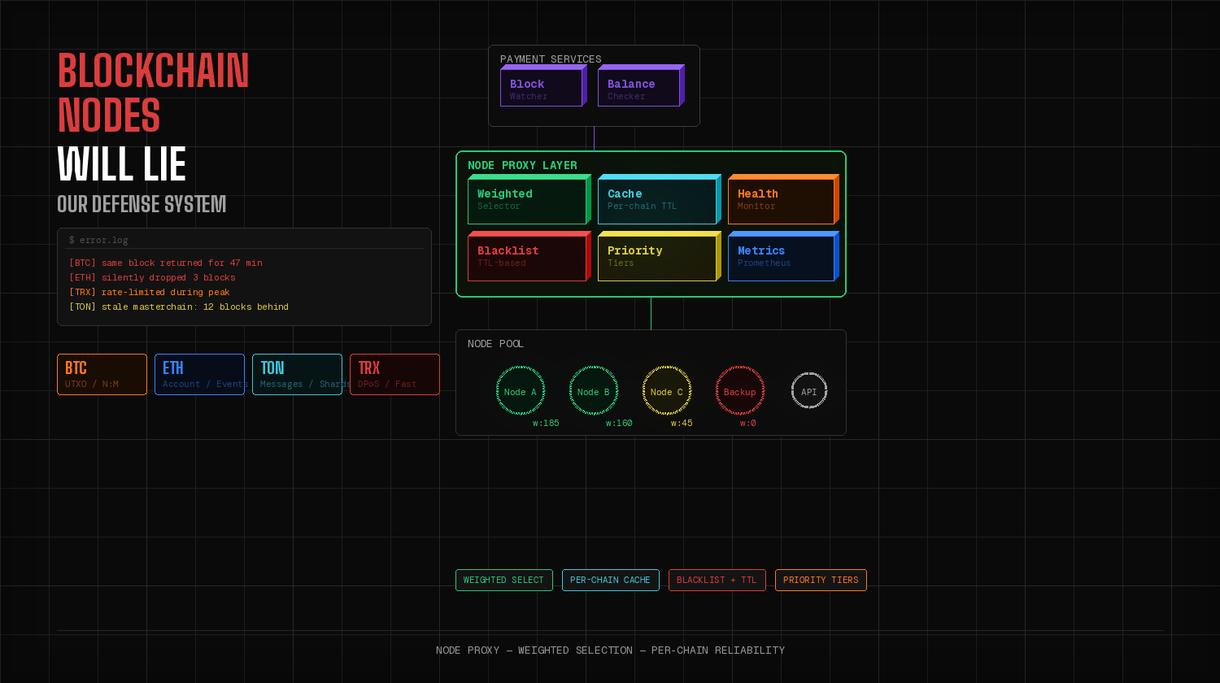This screenshot has height=683, width=1220.
Task: Open the Health Monitor module
Action: point(783,199)
